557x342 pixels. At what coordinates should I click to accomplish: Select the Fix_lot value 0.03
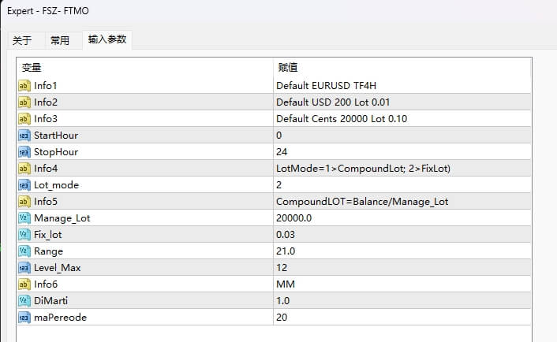[x=287, y=234]
